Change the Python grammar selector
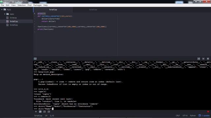 point(193,116)
